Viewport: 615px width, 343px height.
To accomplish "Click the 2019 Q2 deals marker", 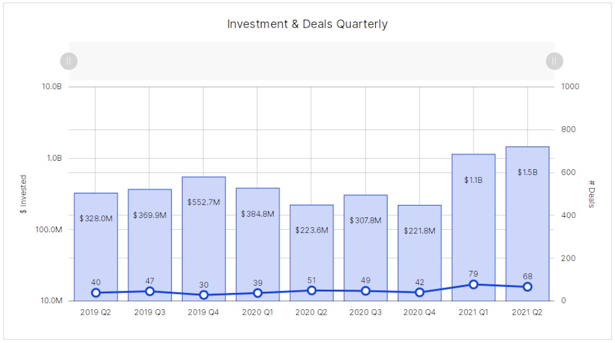I will (x=95, y=293).
